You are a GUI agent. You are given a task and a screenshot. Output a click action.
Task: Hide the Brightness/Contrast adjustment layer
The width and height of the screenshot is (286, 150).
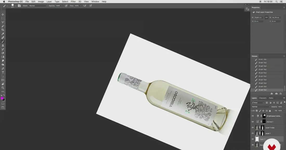click(253, 116)
